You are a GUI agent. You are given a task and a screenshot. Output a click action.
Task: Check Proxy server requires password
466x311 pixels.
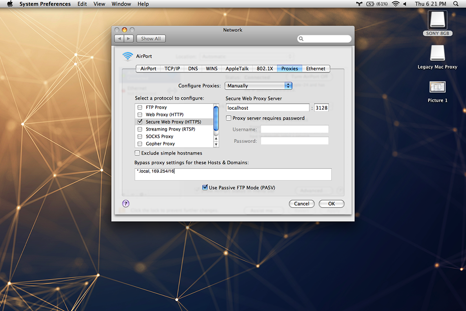click(x=228, y=118)
